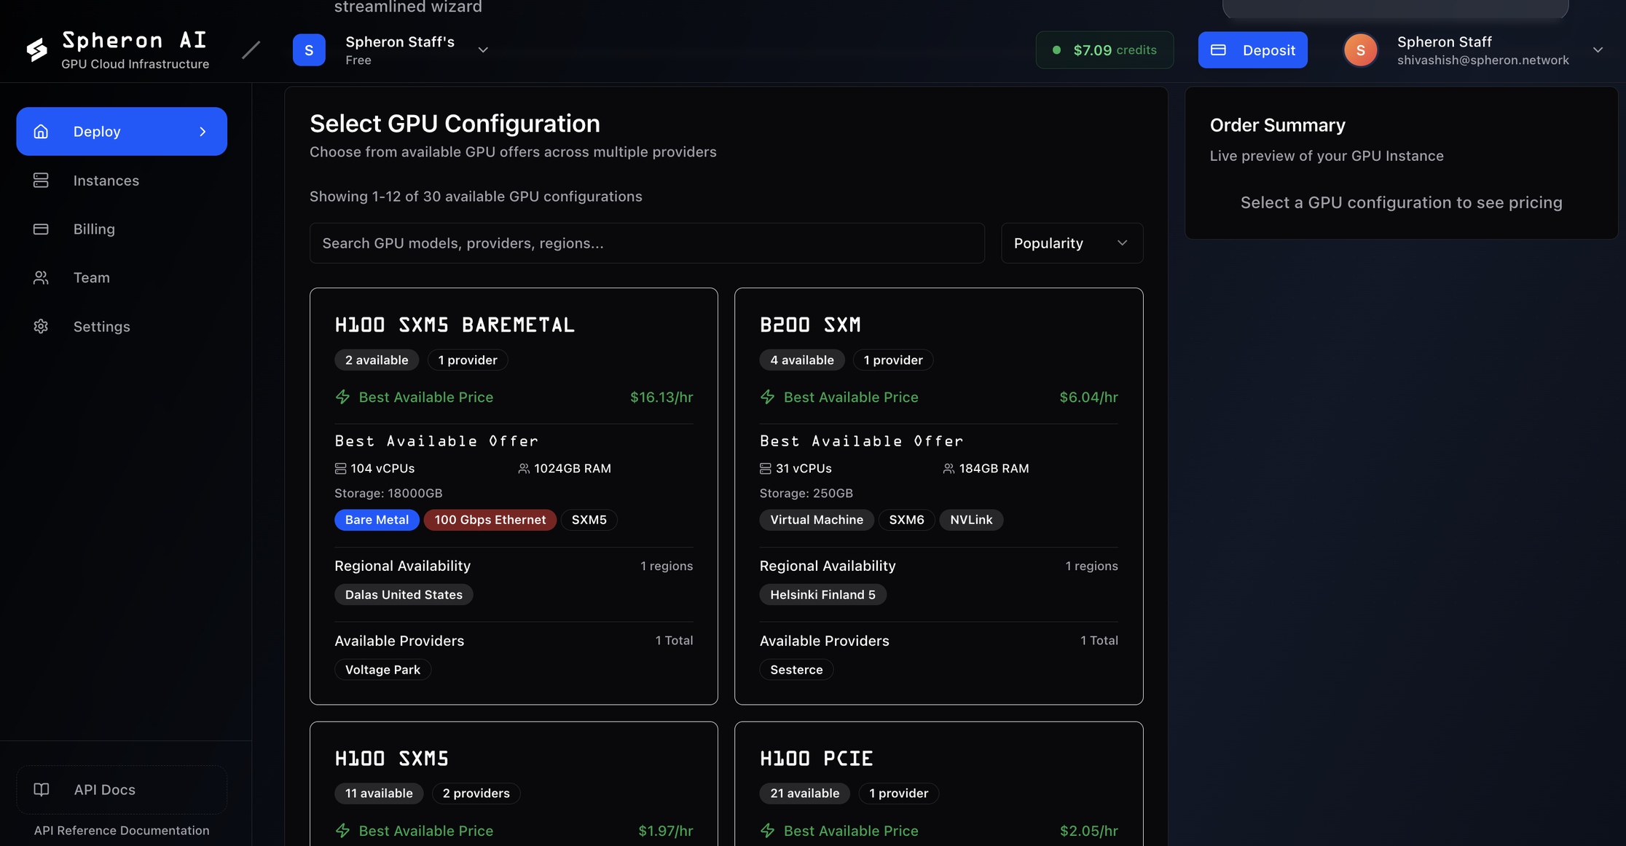Expand the Spheron Staff's workspace dropdown

point(482,50)
